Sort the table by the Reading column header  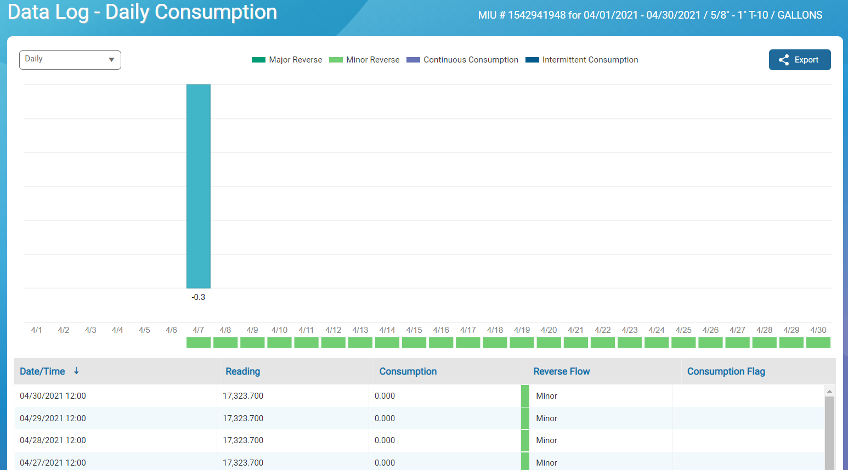(x=242, y=371)
